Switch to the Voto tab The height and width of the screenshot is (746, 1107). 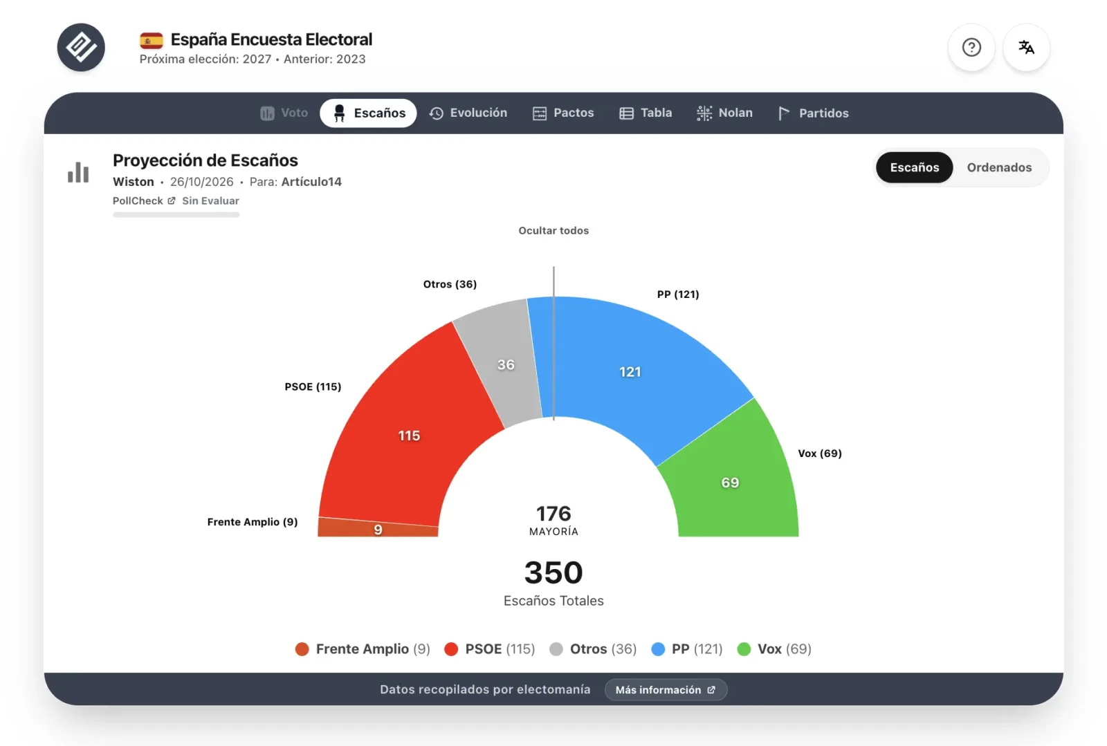click(284, 113)
